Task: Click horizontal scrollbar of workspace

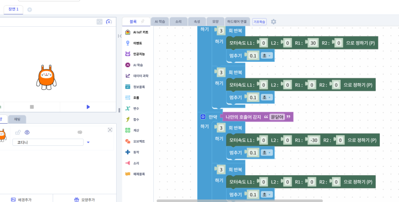Action: click(x=240, y=201)
